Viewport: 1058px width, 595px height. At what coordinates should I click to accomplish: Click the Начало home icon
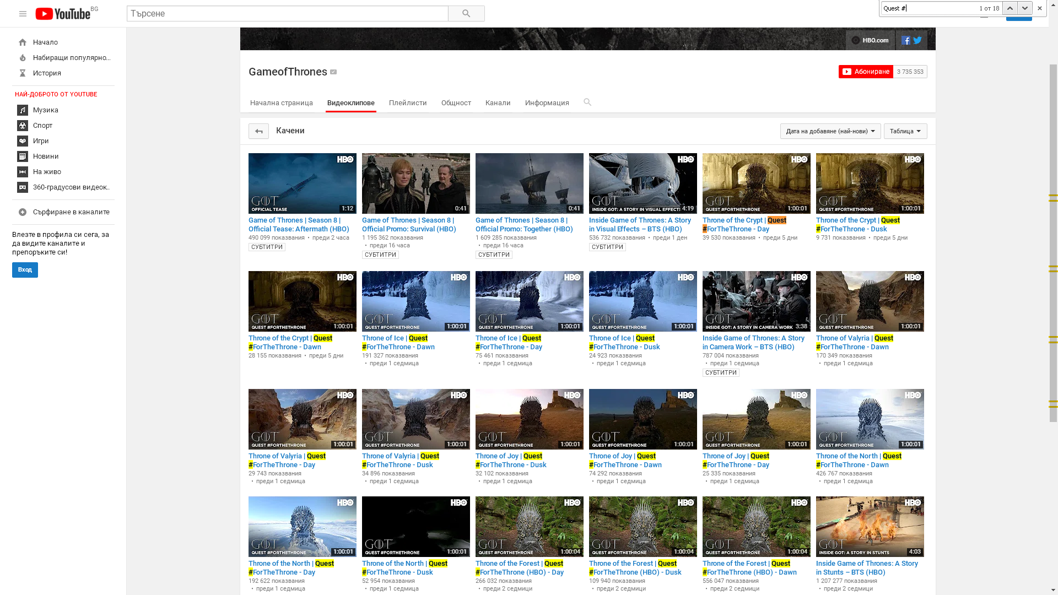[23, 42]
